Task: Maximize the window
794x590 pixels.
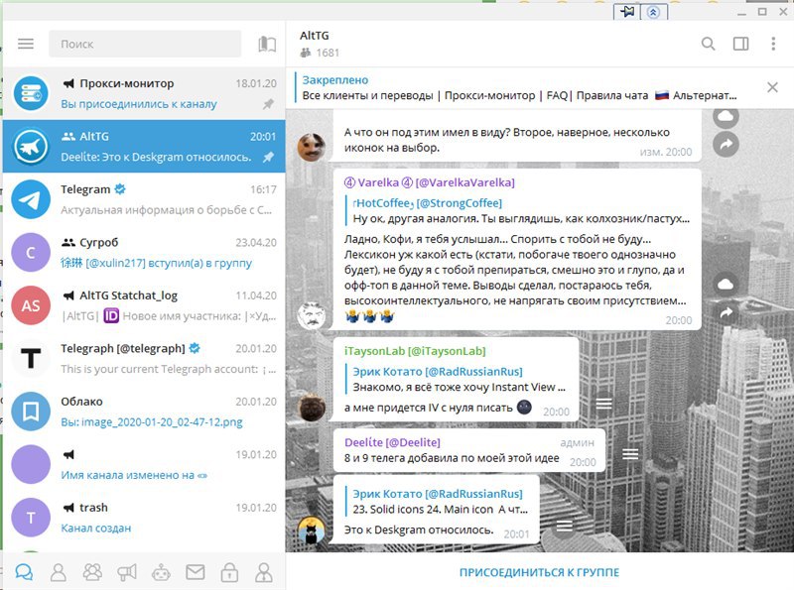Action: (762, 11)
